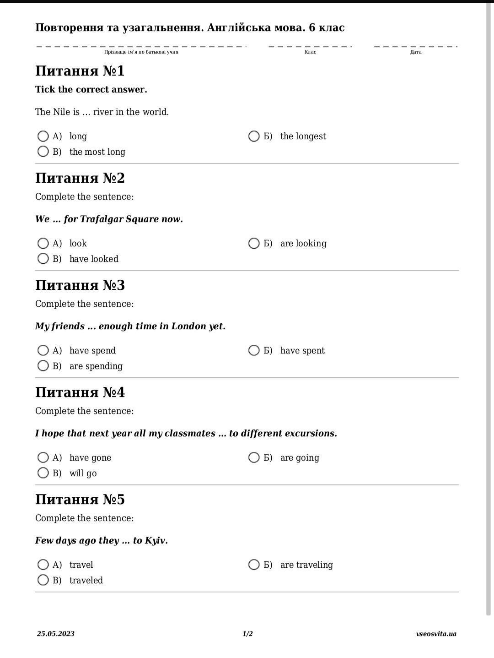Choose the 'are going' radio button
Image resolution: width=494 pixels, height=658 pixels.
coord(254,457)
